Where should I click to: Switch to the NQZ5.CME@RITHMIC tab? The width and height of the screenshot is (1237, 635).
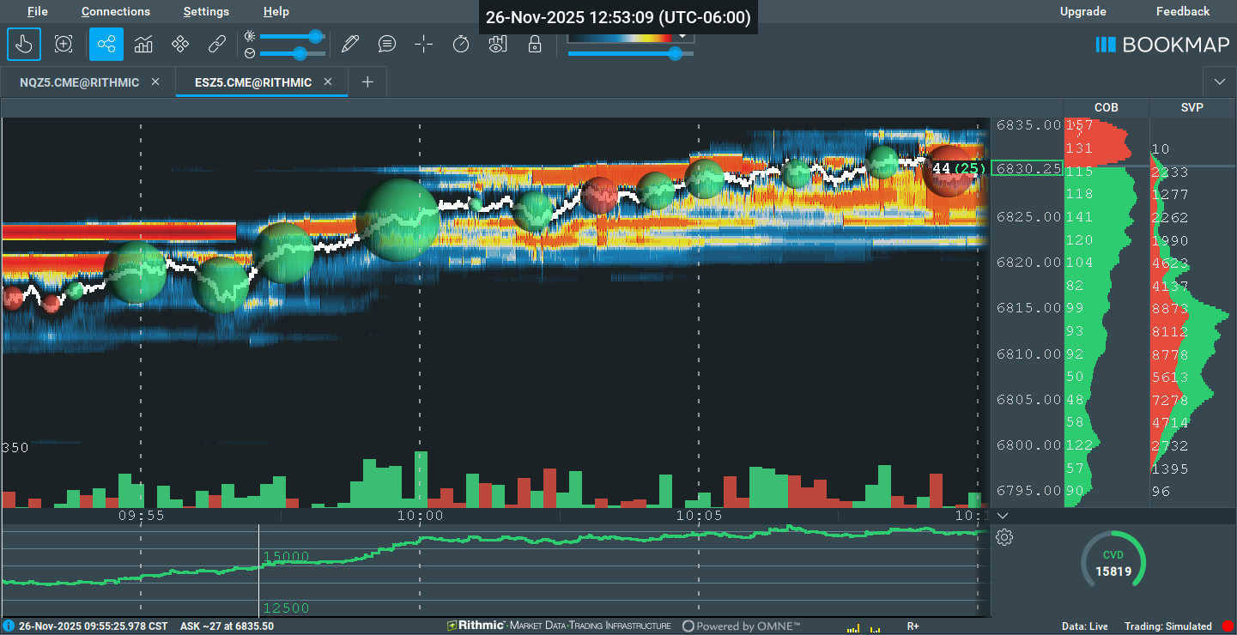click(80, 82)
